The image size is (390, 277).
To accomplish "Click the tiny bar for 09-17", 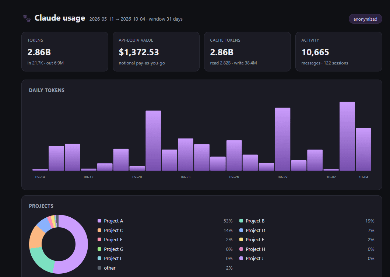I will (88, 170).
